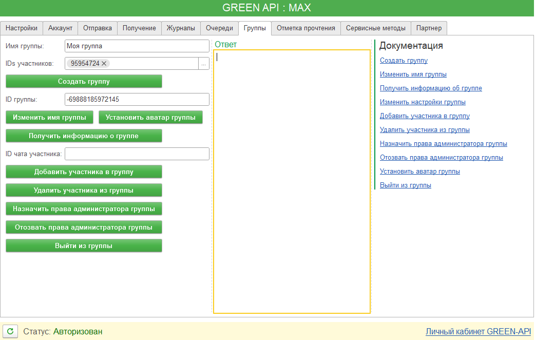Screen dimensions: 535x340
Task: Open the Сервисные методы tab
Action: 376,28
